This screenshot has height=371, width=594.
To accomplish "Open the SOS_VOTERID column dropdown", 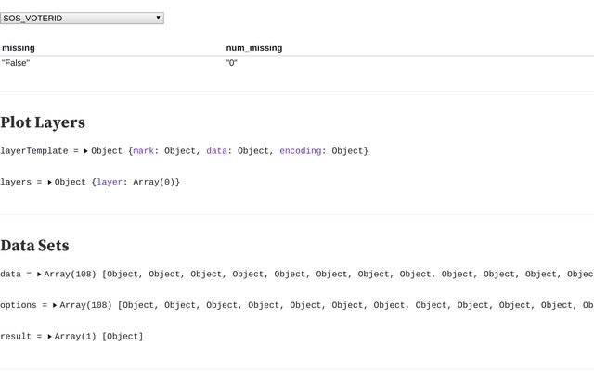I will (82, 18).
